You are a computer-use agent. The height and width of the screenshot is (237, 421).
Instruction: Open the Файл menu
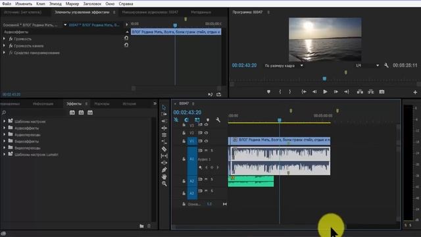7,4
